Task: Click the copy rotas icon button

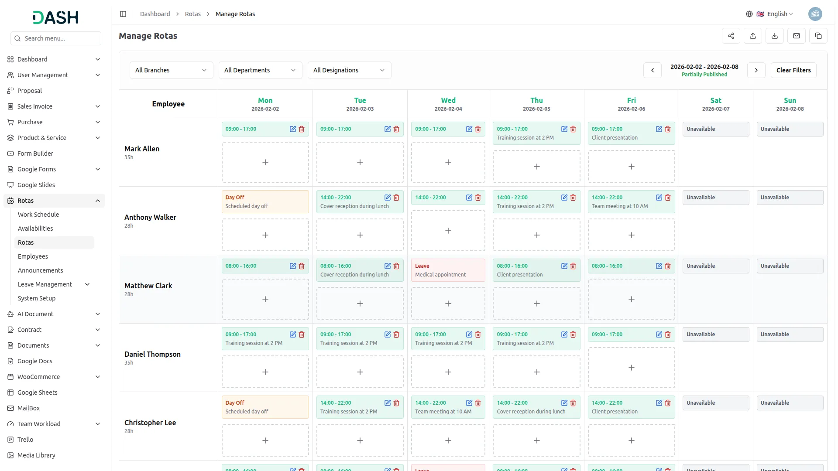Action: [x=818, y=36]
